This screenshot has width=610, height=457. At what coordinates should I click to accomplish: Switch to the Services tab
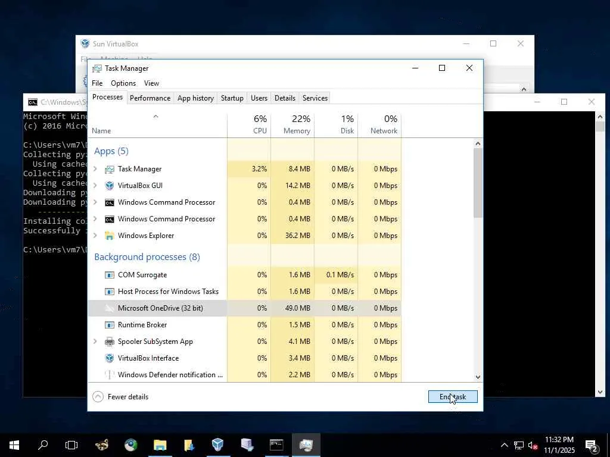coord(315,98)
